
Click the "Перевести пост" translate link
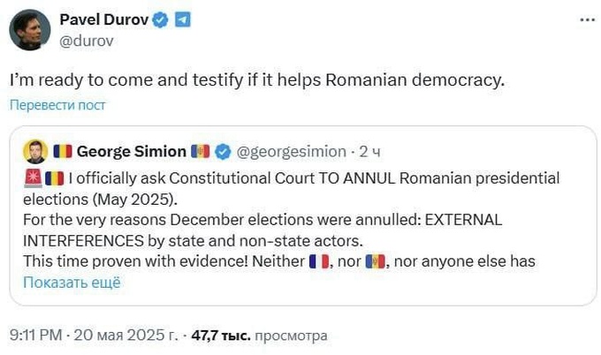point(57,105)
